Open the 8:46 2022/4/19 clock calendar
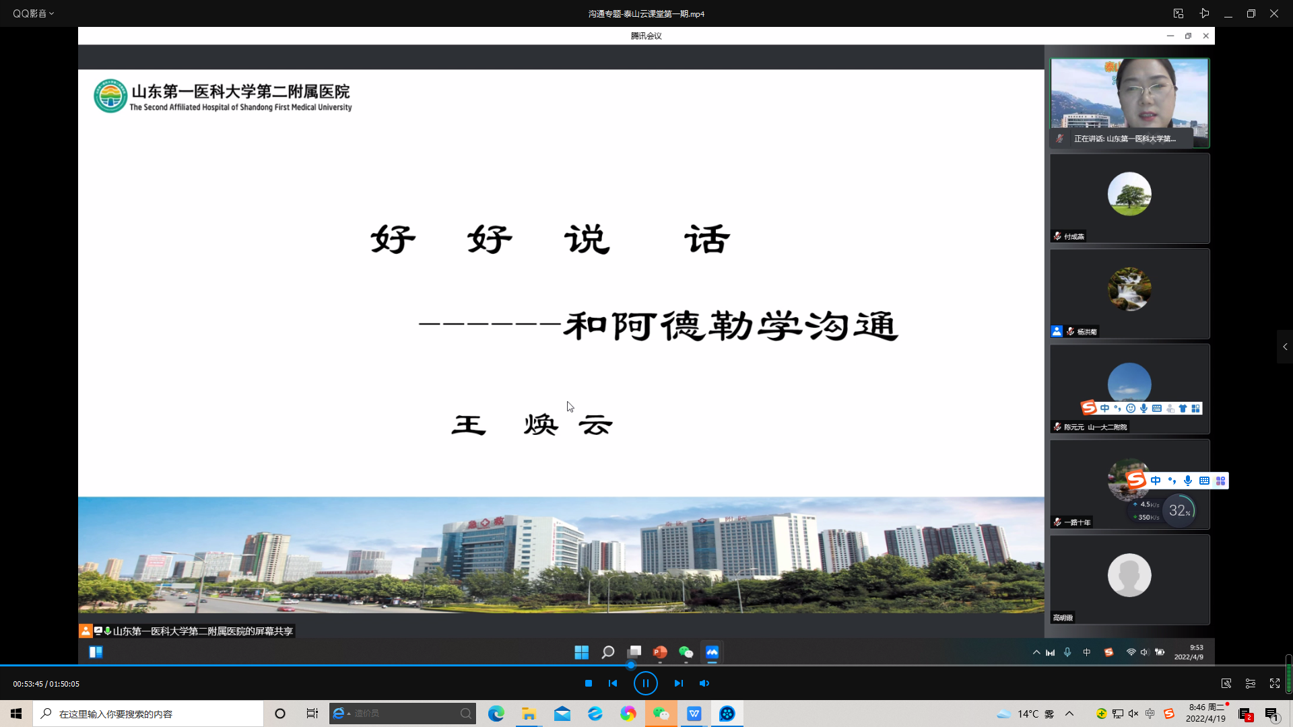The width and height of the screenshot is (1293, 727). (1206, 714)
